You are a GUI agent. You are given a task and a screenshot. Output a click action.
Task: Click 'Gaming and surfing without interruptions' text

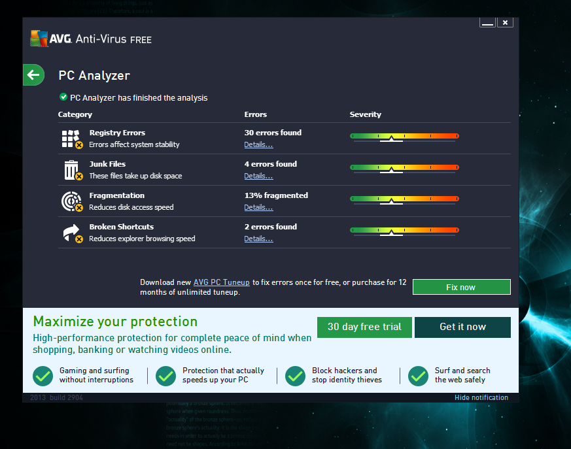tap(96, 375)
